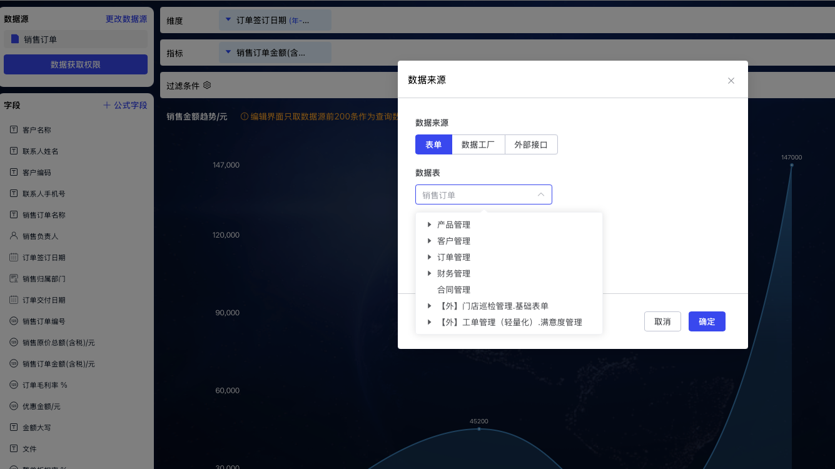Click the number icon for 销售订单编号 field
Viewport: 835px width, 469px height.
tap(14, 321)
